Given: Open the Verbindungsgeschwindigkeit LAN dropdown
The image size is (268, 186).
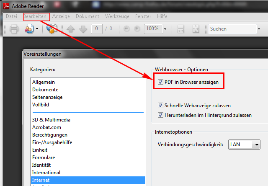Looking at the screenshot, I should pos(244,145).
